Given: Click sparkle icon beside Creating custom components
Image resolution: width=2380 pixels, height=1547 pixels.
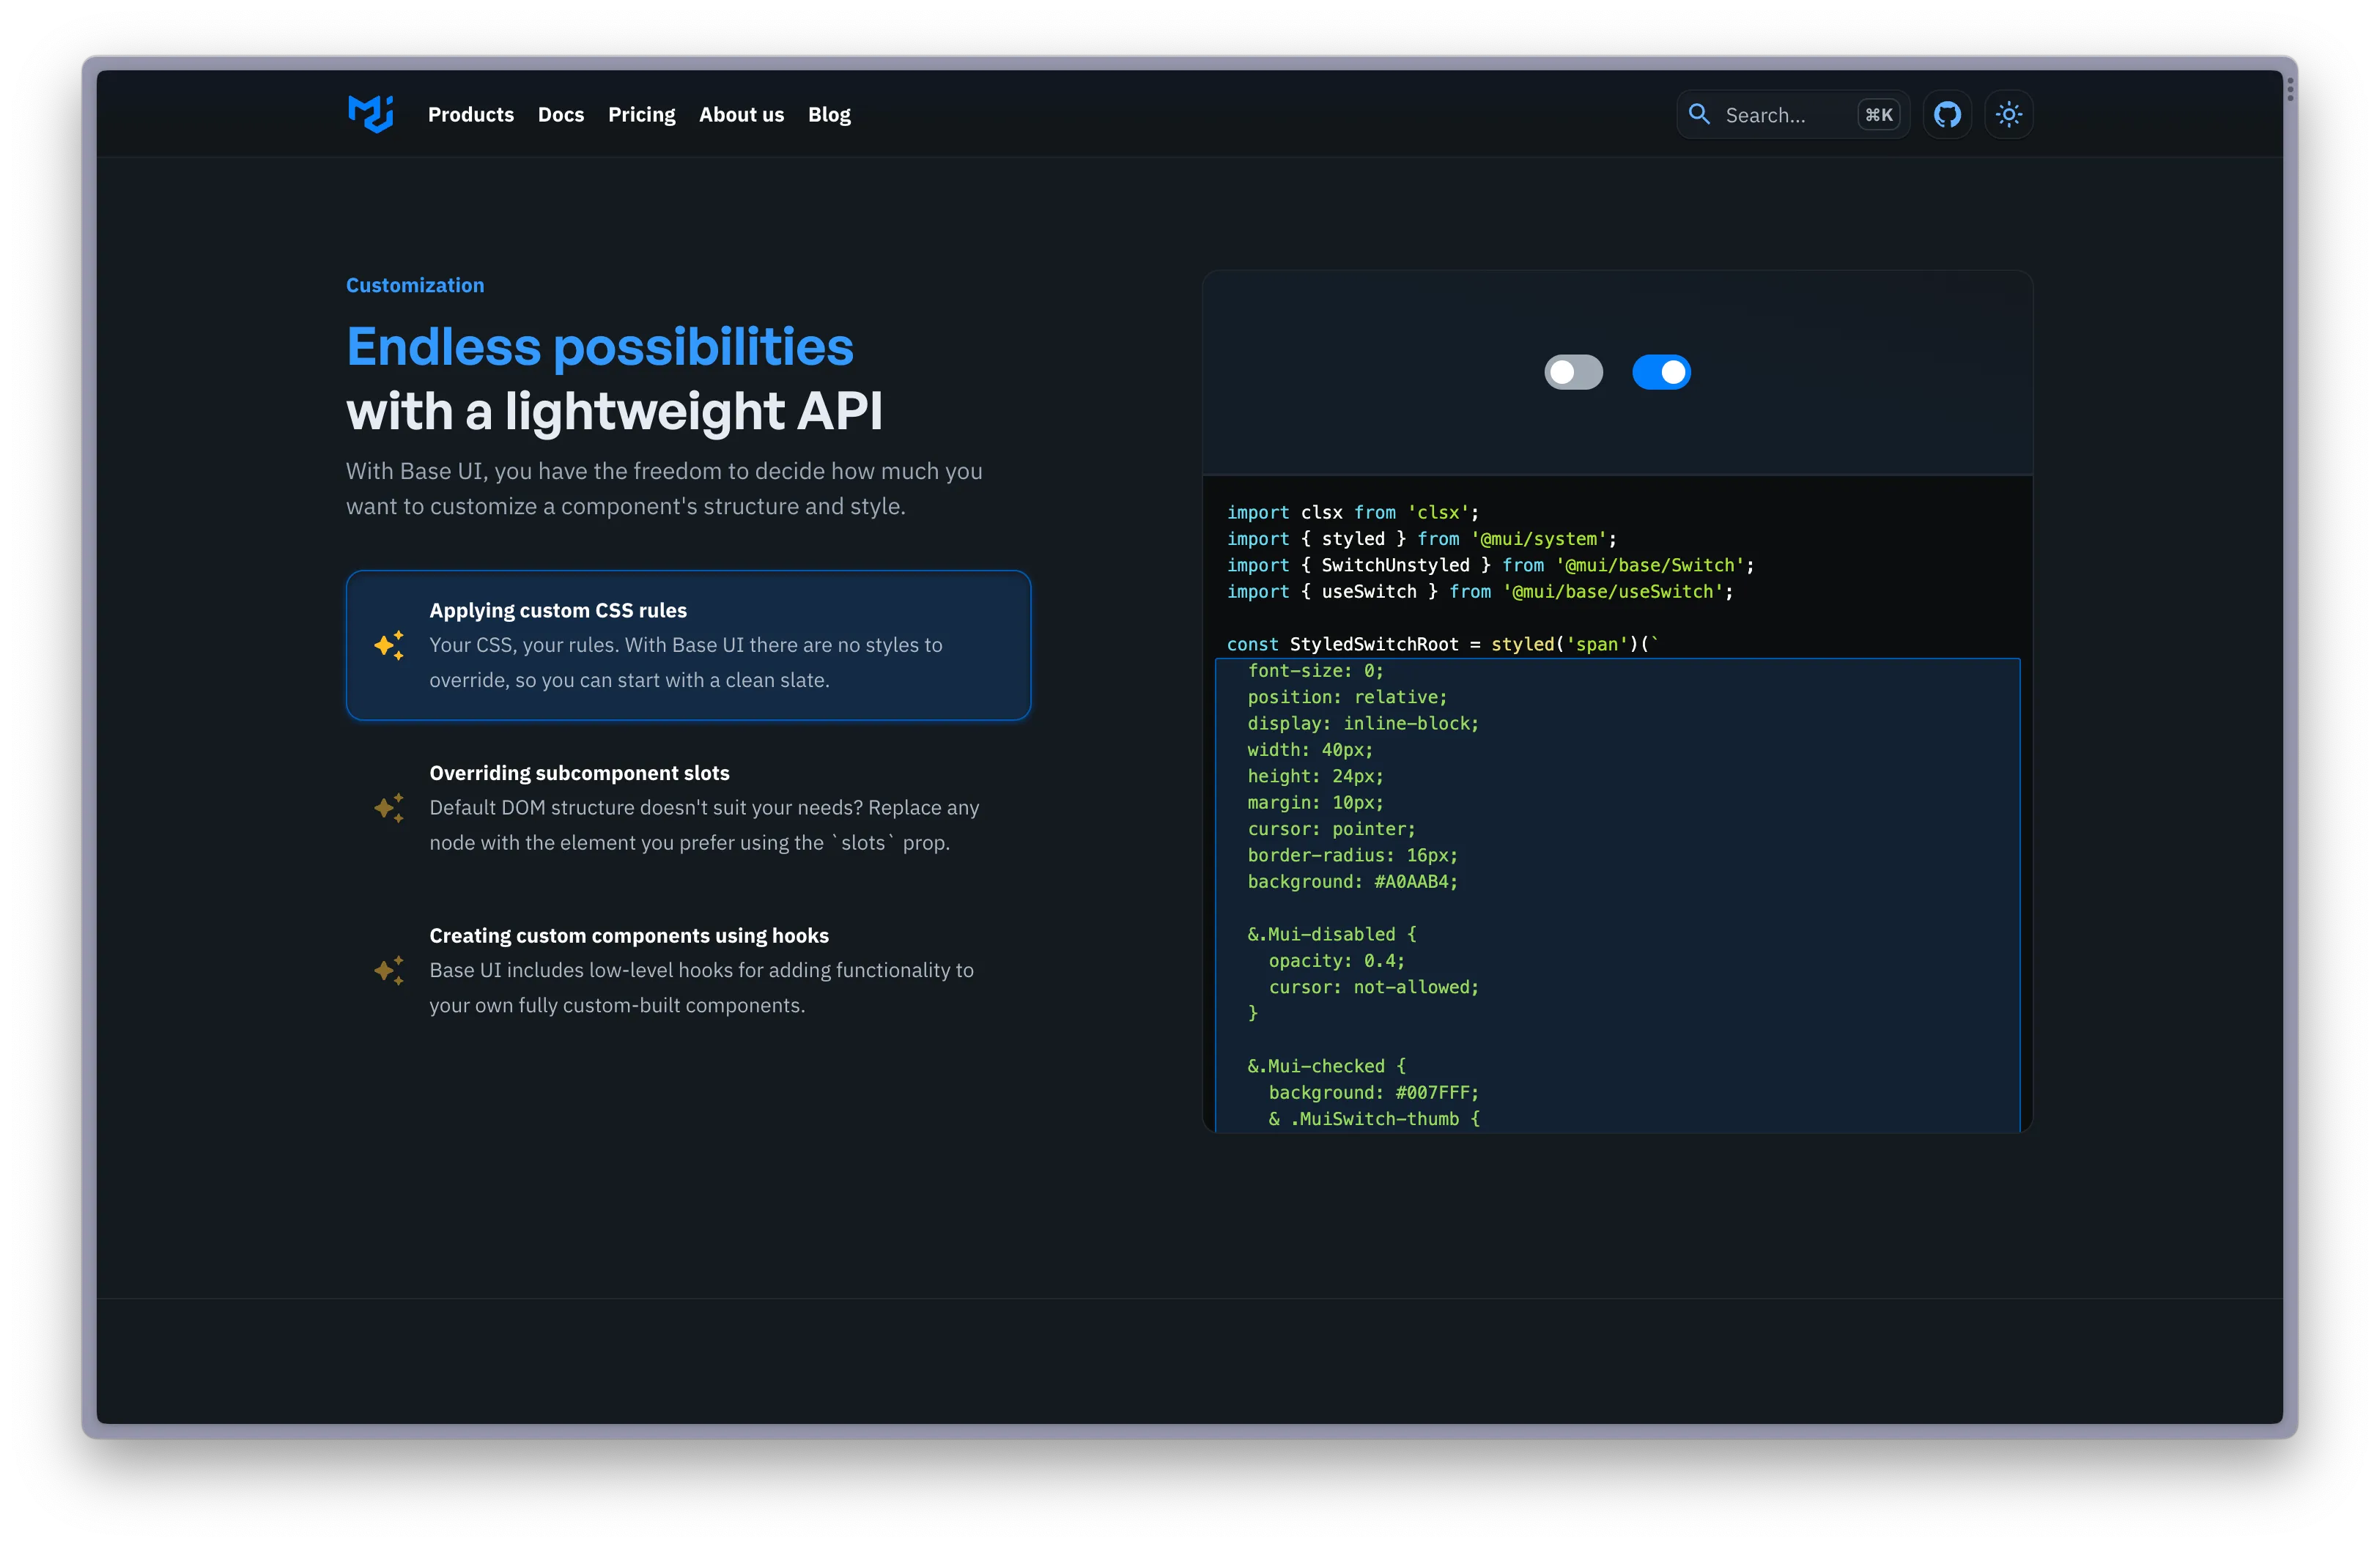Looking at the screenshot, I should (x=389, y=971).
